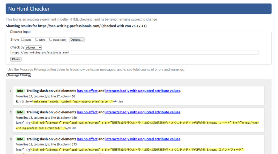The image size is (278, 154).
Task: Click 'From line 17, column 1' location text
Action: 45,96
